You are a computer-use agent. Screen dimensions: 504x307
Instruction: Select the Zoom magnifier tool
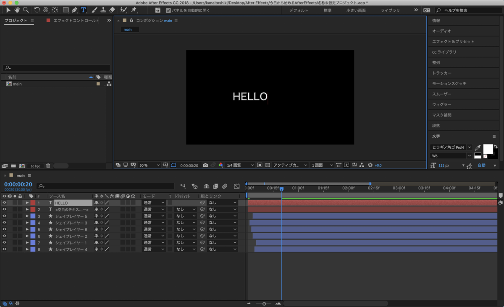pyautogui.click(x=26, y=10)
